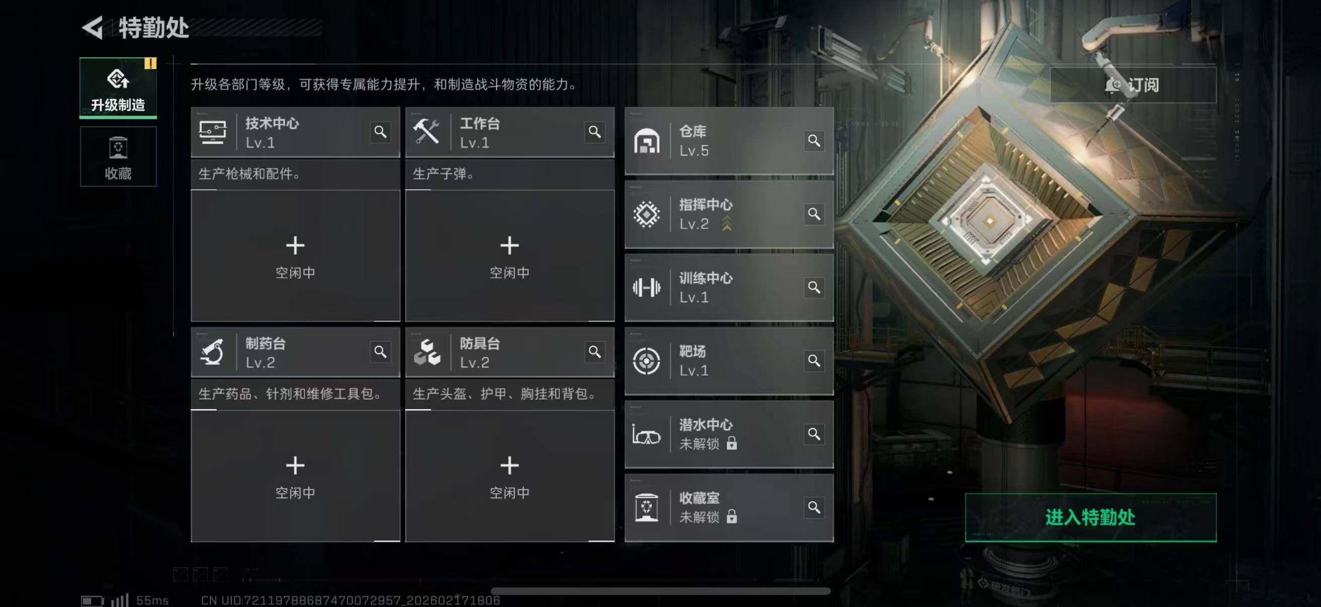The width and height of the screenshot is (1321, 607).
Task: Open the magnifier on 训练中心
Action: tap(814, 287)
